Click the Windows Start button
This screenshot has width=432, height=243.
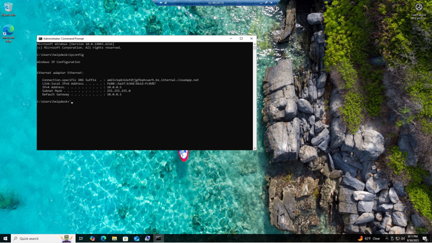6,239
